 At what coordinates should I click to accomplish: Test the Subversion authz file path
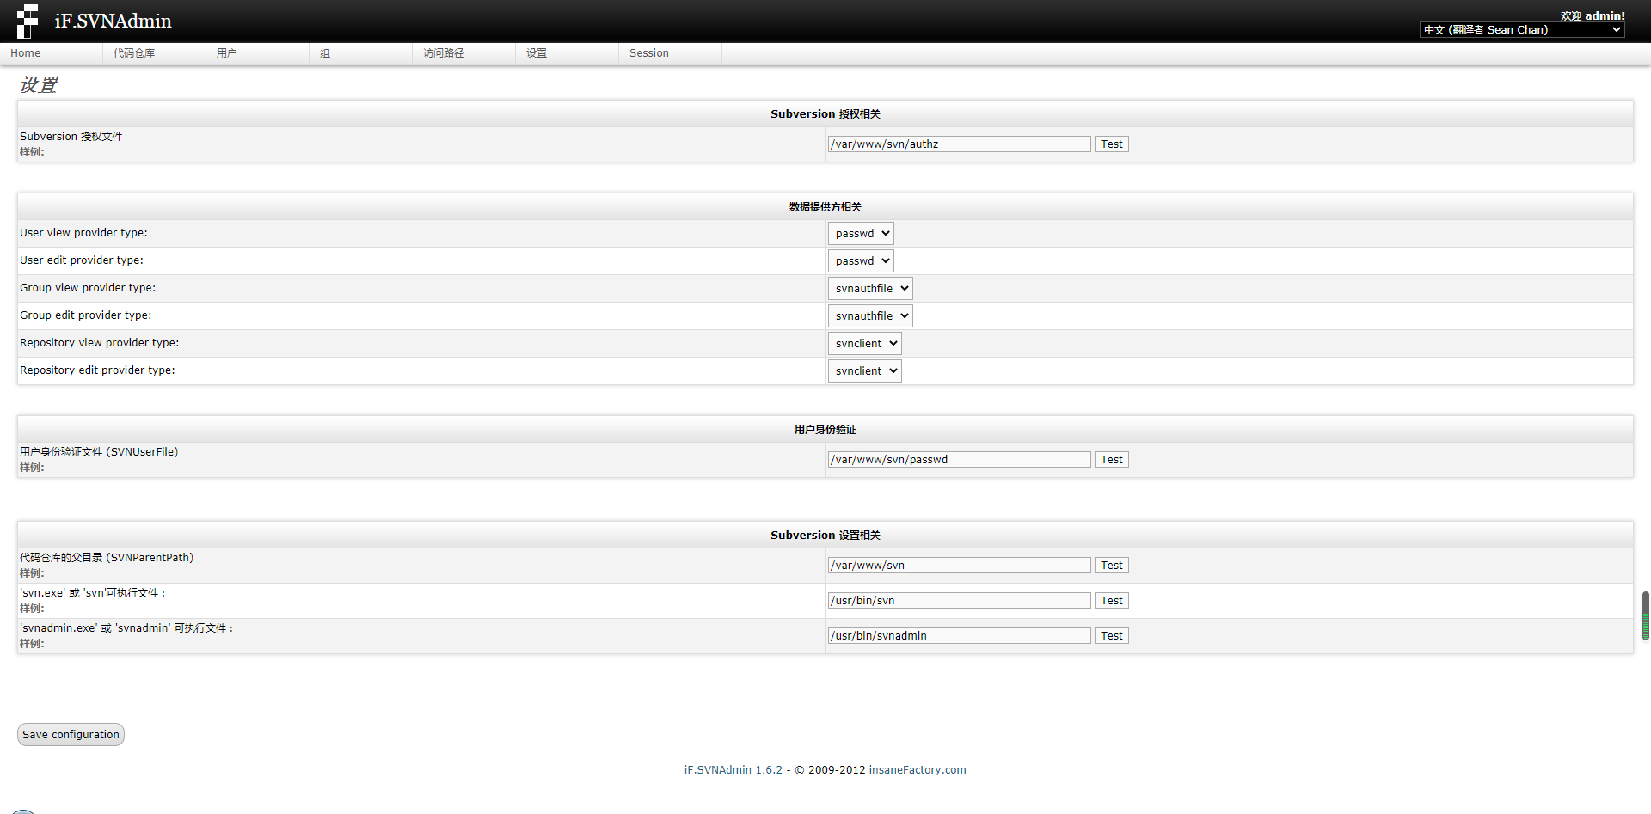[x=1112, y=144]
